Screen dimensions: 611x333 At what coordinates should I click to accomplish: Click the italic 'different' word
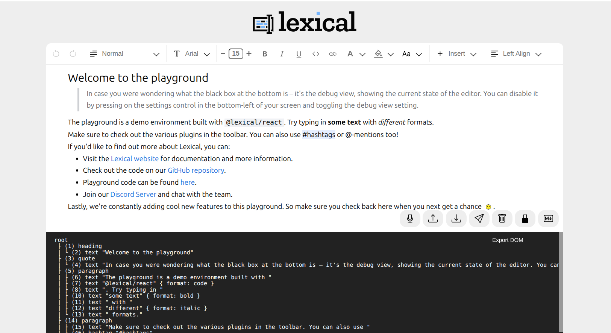point(392,122)
